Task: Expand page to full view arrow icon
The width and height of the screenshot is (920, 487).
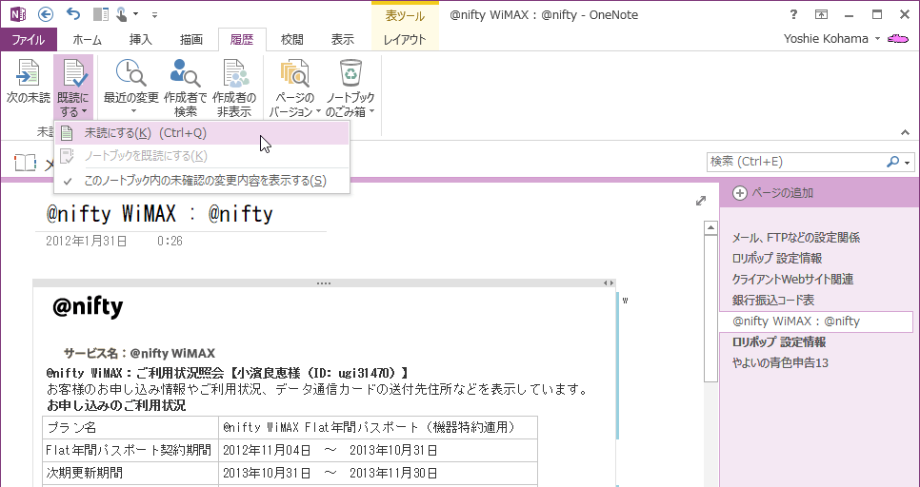Action: 701,201
